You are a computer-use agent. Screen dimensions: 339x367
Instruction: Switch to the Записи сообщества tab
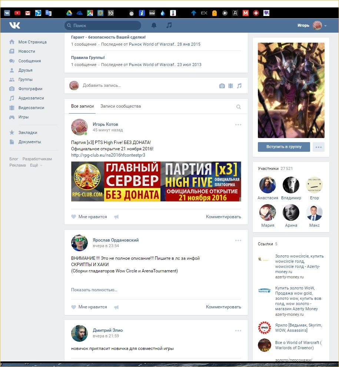point(120,106)
